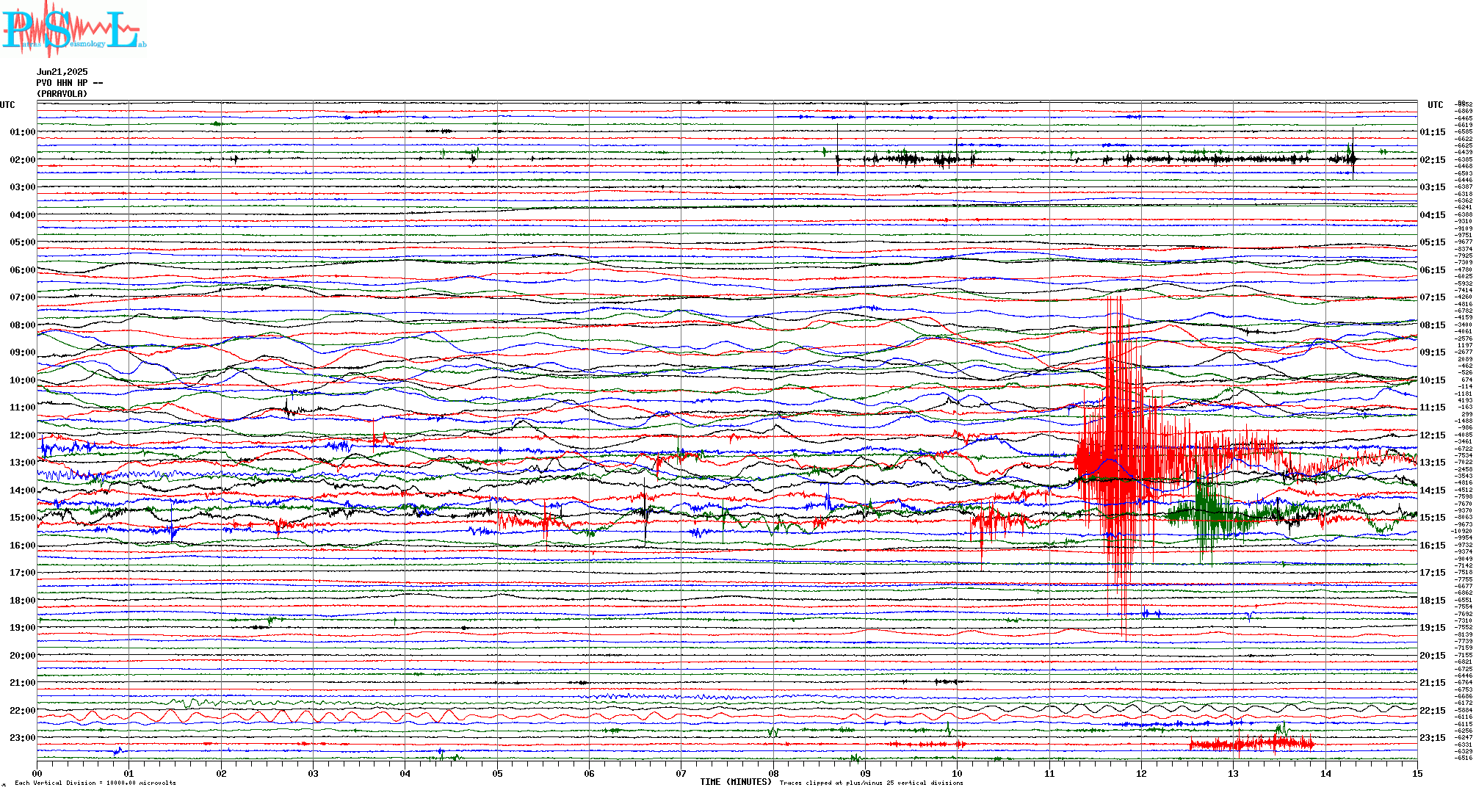The width and height of the screenshot is (1476, 793).
Task: Click minute tick 15 on the time axis
Action: (1417, 773)
